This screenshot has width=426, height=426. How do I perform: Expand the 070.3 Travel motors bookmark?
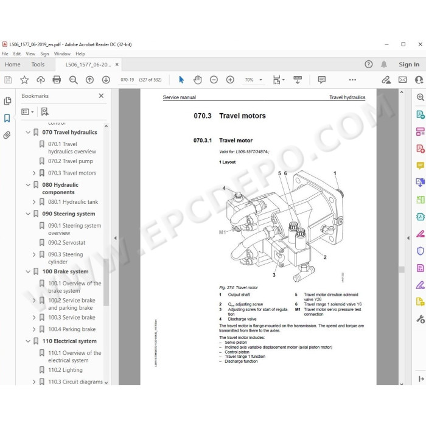pos(34,173)
